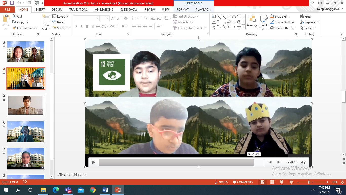Select slide 3 thumbnail
This screenshot has height=195, width=346.
click(x=26, y=52)
